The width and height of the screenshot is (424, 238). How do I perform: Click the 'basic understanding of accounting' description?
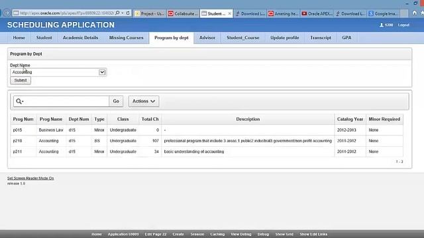coord(194,151)
